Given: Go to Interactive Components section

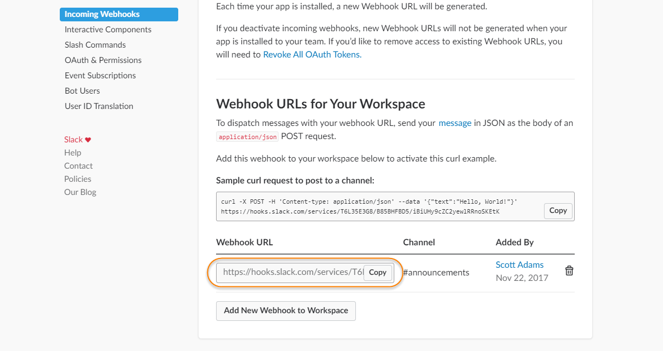Looking at the screenshot, I should [x=108, y=30].
